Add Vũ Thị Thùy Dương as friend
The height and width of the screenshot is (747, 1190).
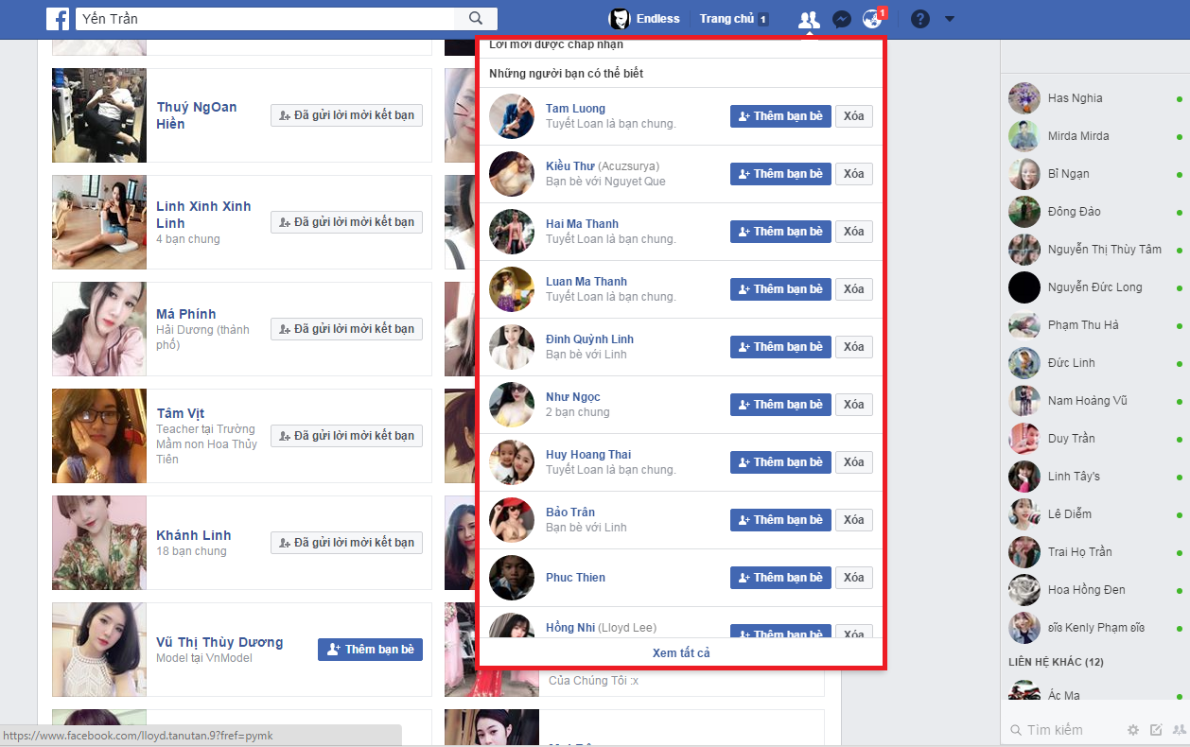click(x=370, y=650)
